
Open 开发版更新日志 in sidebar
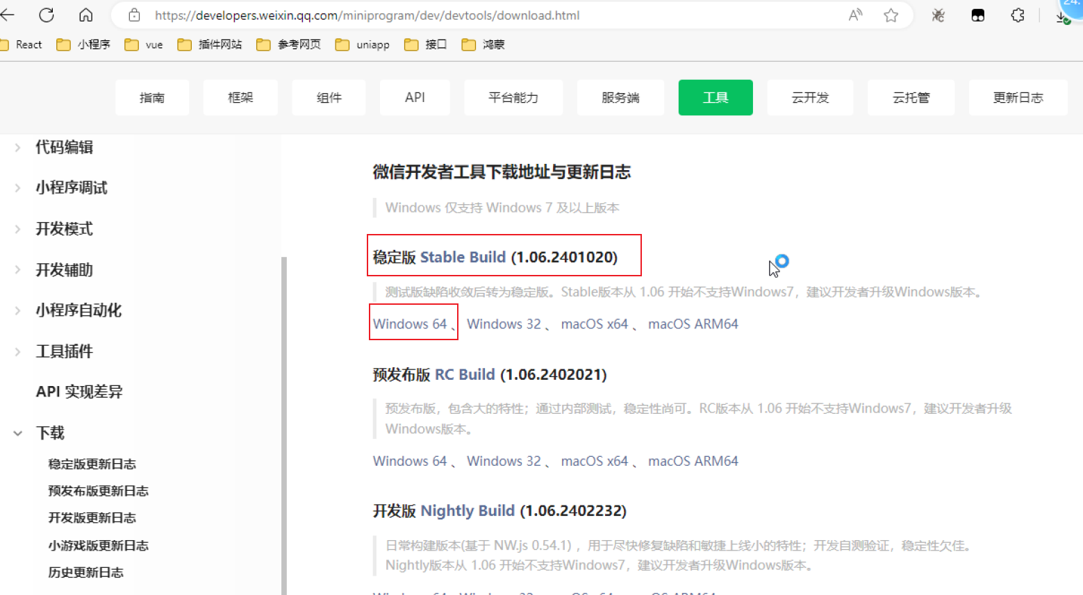pyautogui.click(x=92, y=518)
